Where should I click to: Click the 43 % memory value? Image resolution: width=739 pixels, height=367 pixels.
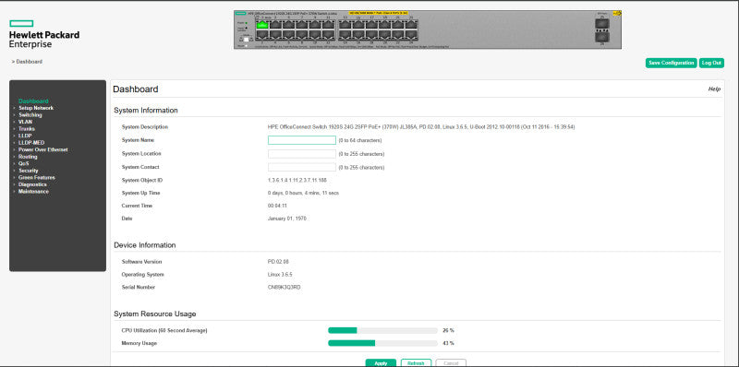pyautogui.click(x=448, y=343)
